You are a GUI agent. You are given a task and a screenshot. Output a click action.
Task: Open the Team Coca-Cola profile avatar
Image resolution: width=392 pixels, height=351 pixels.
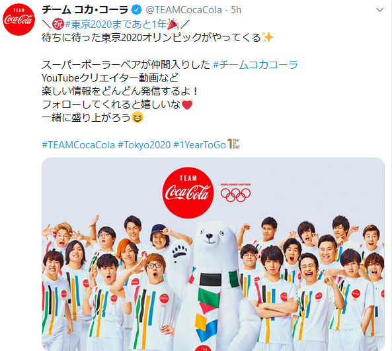coord(19,20)
